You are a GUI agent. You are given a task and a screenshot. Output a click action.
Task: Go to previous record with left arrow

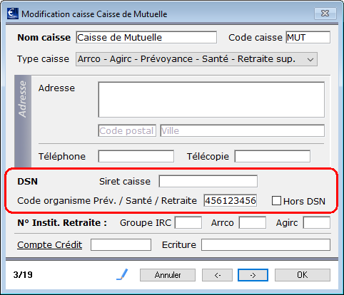(217, 275)
